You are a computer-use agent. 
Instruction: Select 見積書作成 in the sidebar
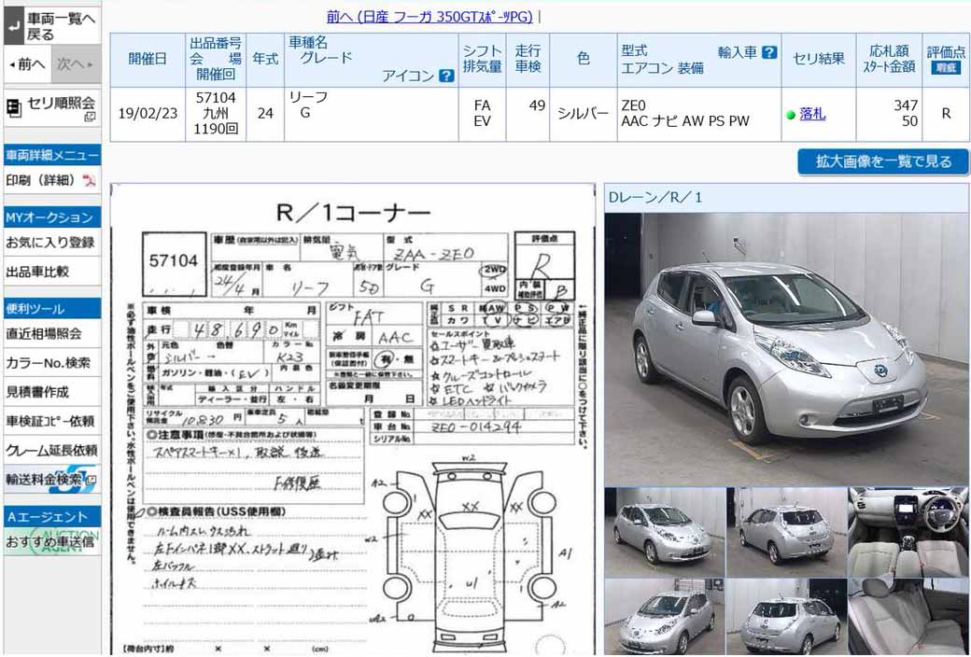[x=52, y=392]
